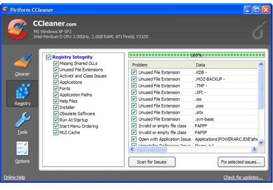Click Scan for Issues button
This screenshot has height=190, width=273.
pos(152,162)
